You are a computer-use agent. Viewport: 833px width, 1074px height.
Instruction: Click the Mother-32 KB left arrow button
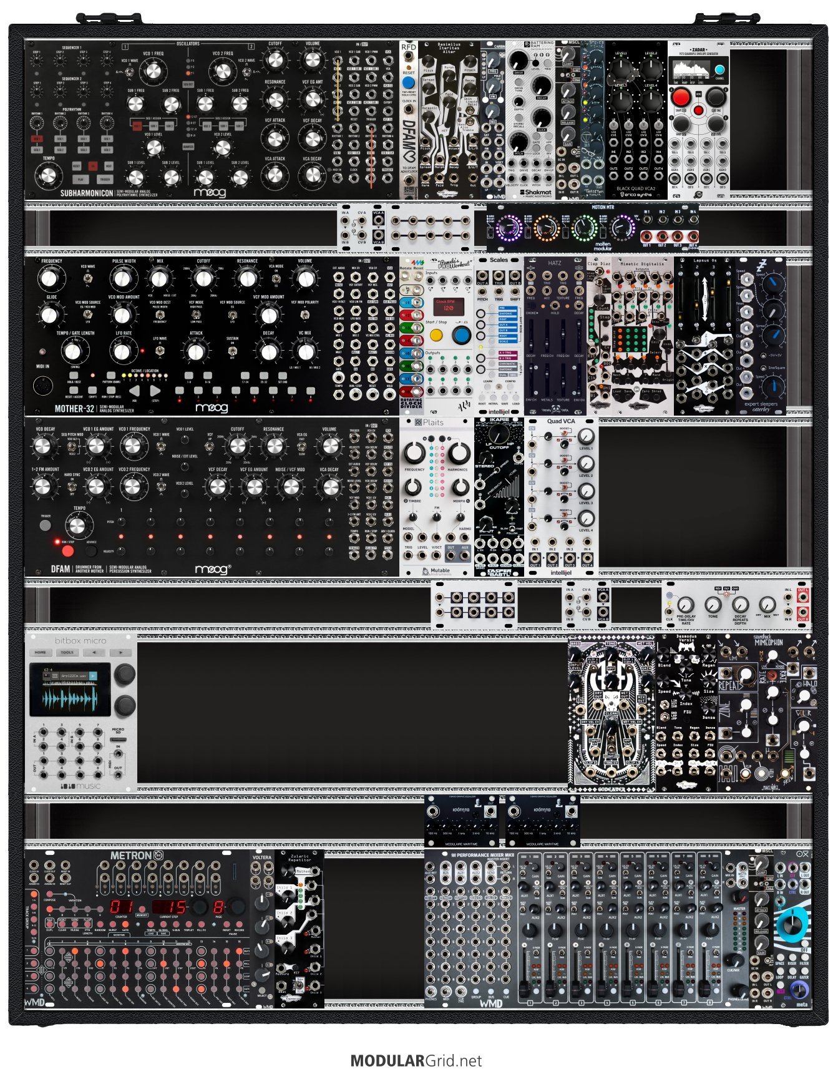(134, 391)
